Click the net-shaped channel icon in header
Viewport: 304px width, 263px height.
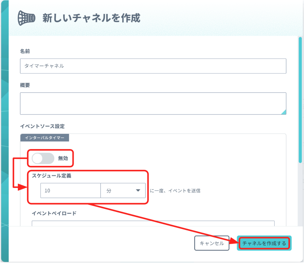click(26, 18)
